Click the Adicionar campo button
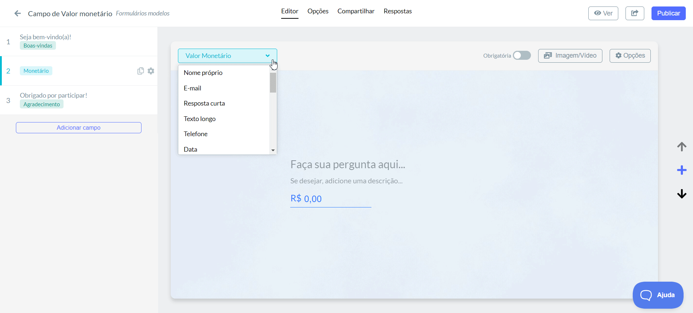The image size is (693, 313). coord(79,128)
